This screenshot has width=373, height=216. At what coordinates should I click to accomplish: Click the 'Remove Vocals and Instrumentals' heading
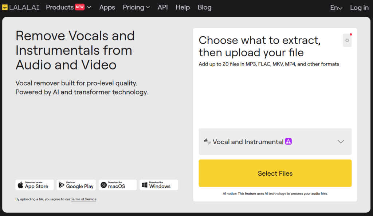[x=75, y=50]
